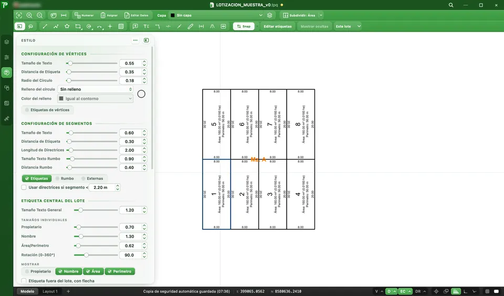This screenshot has width=504, height=296.
Task: Select the arrow selection tool
Action: [19, 26]
